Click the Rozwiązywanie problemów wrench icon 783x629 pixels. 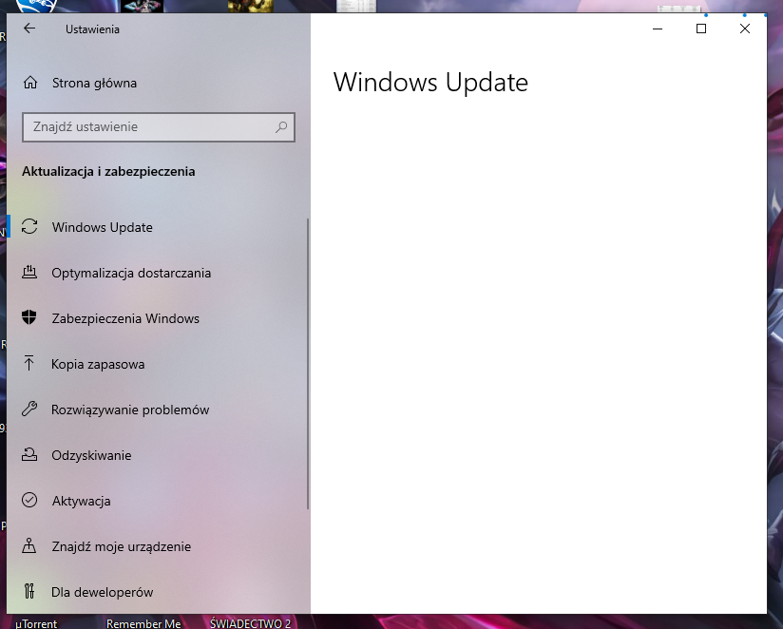coord(30,410)
